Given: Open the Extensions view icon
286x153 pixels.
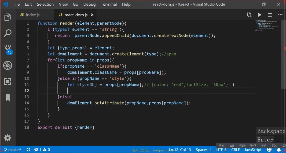Looking at the screenshot, I should tap(8, 81).
